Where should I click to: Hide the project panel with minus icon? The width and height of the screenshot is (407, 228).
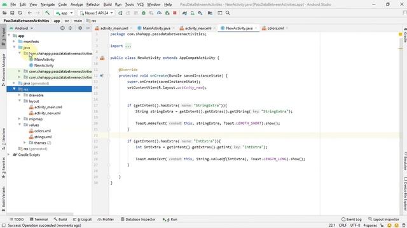[88, 28]
